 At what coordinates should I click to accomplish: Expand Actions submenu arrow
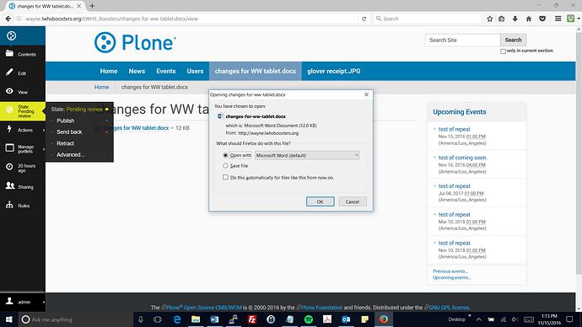coord(44,130)
